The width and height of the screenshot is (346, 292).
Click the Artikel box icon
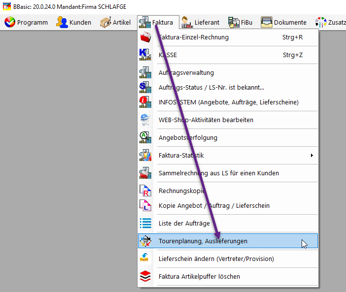[105, 22]
